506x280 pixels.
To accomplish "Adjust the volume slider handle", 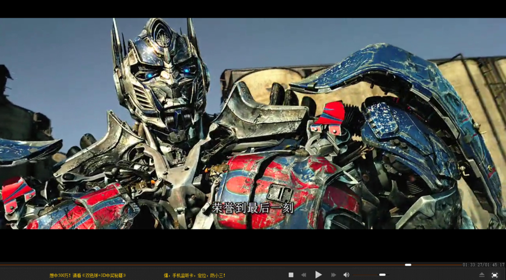I will [383, 275].
